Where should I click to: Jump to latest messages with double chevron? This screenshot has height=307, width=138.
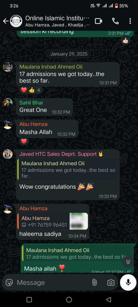click(x=128, y=262)
